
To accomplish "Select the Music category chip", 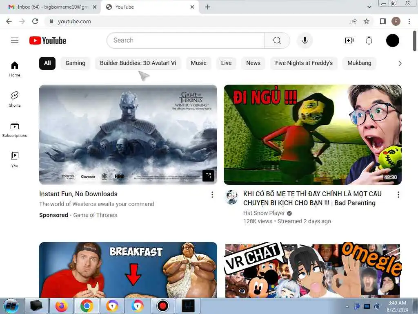I will (199, 63).
